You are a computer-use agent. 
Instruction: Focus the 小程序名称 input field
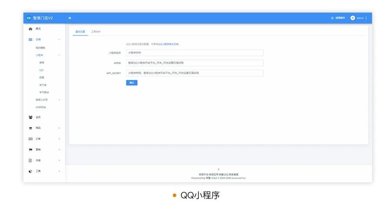[194, 53]
